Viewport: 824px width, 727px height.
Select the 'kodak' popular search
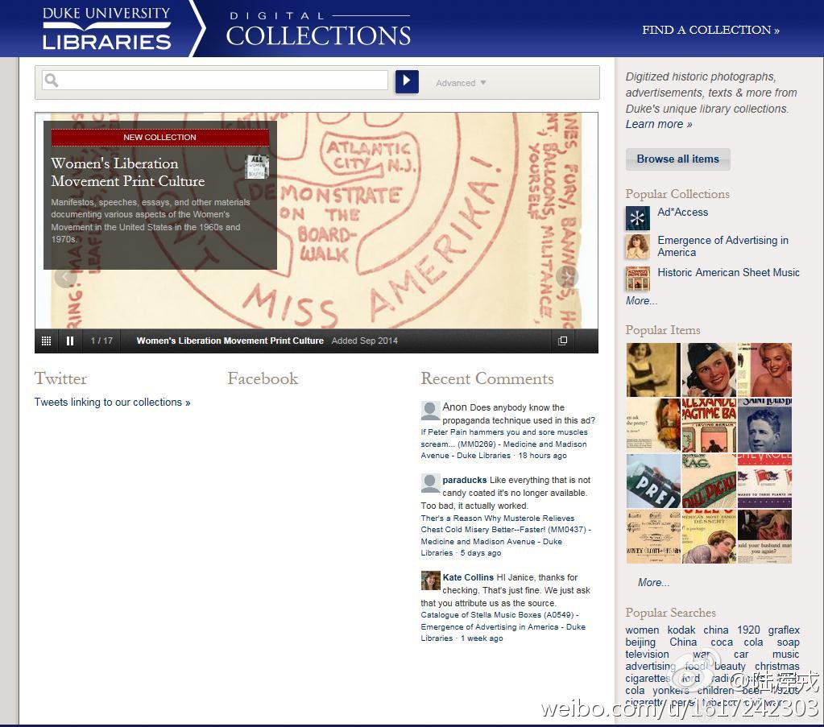pos(681,630)
